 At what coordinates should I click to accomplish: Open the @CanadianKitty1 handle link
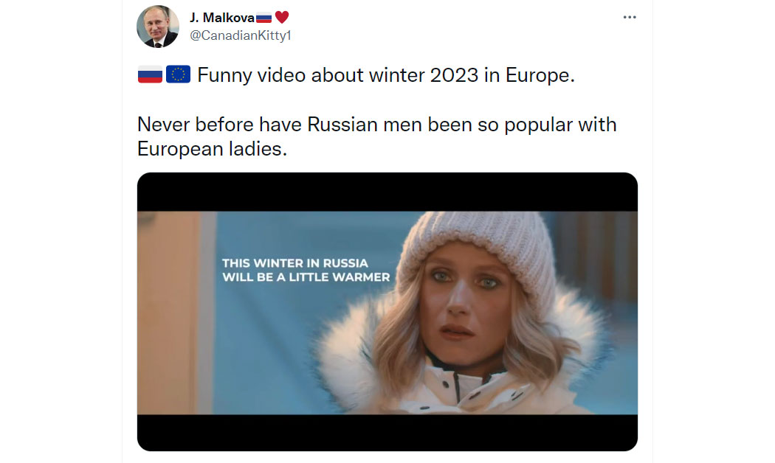tap(241, 35)
